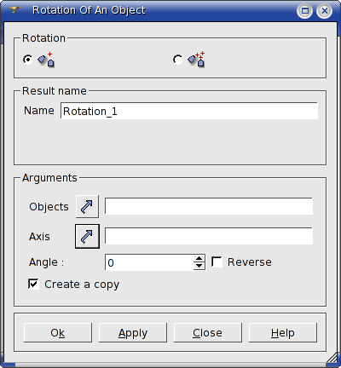Viewport: 341px width, 368px height.
Task: Select the three-point rotation mode radio button
Action: 178,60
